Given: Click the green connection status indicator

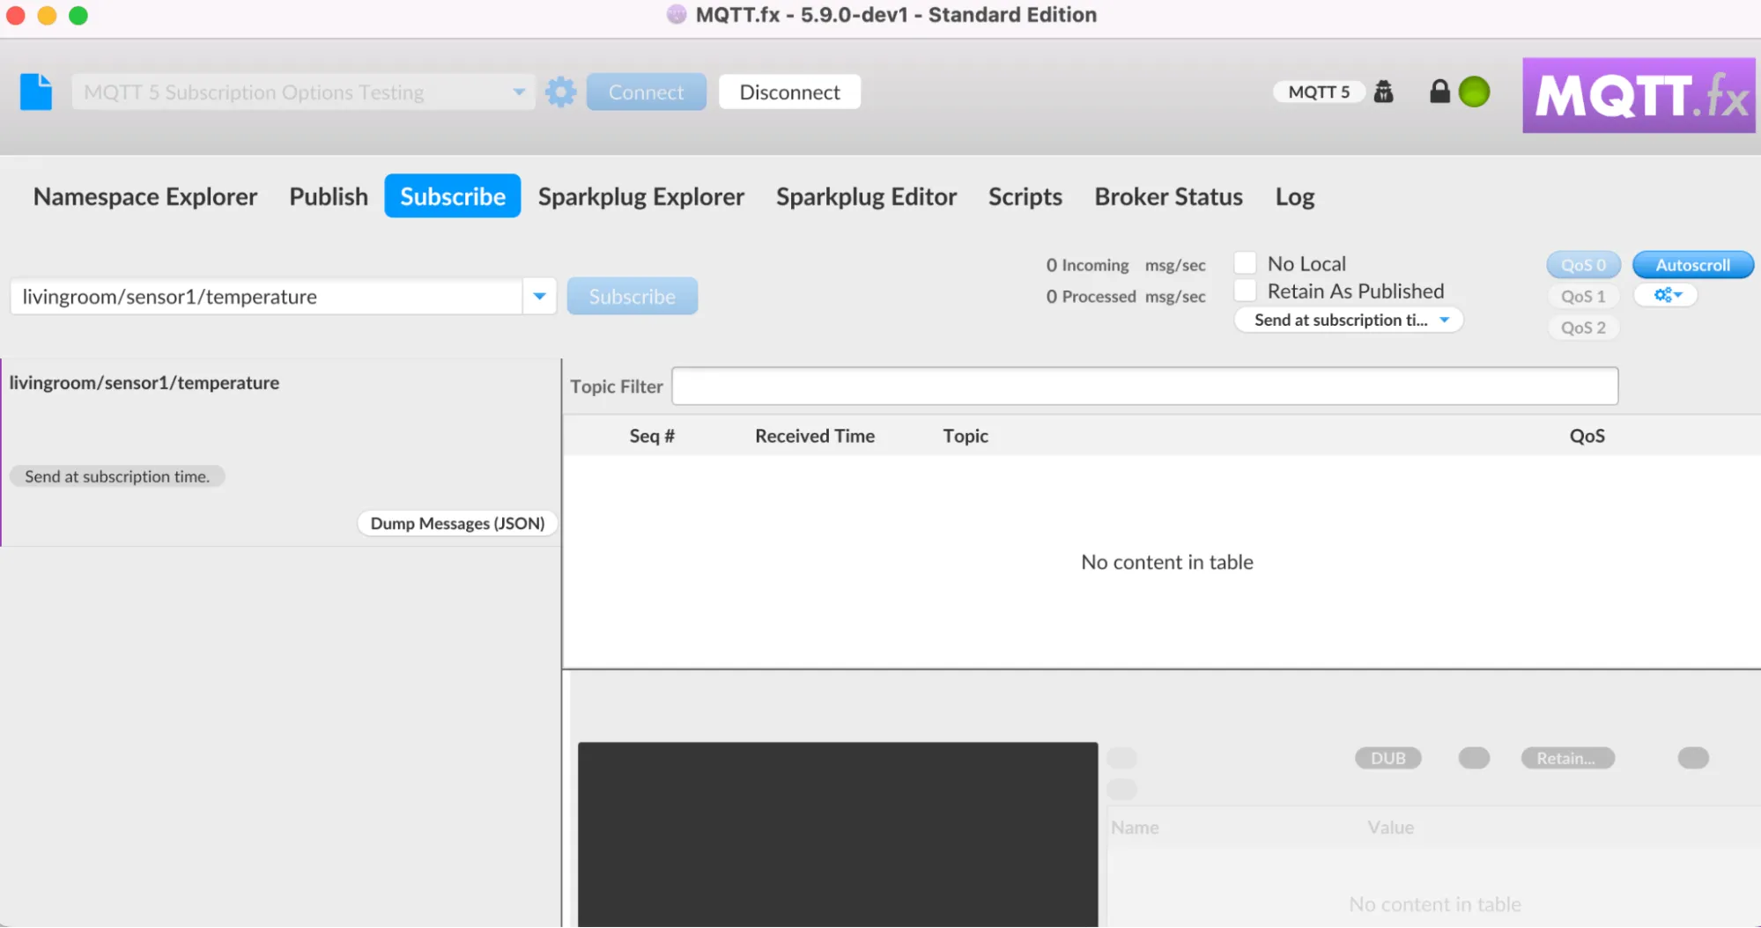Looking at the screenshot, I should click(1474, 92).
